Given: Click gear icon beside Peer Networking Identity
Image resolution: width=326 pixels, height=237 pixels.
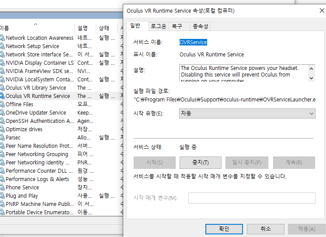Looking at the screenshot, I should click(x=2, y=163).
